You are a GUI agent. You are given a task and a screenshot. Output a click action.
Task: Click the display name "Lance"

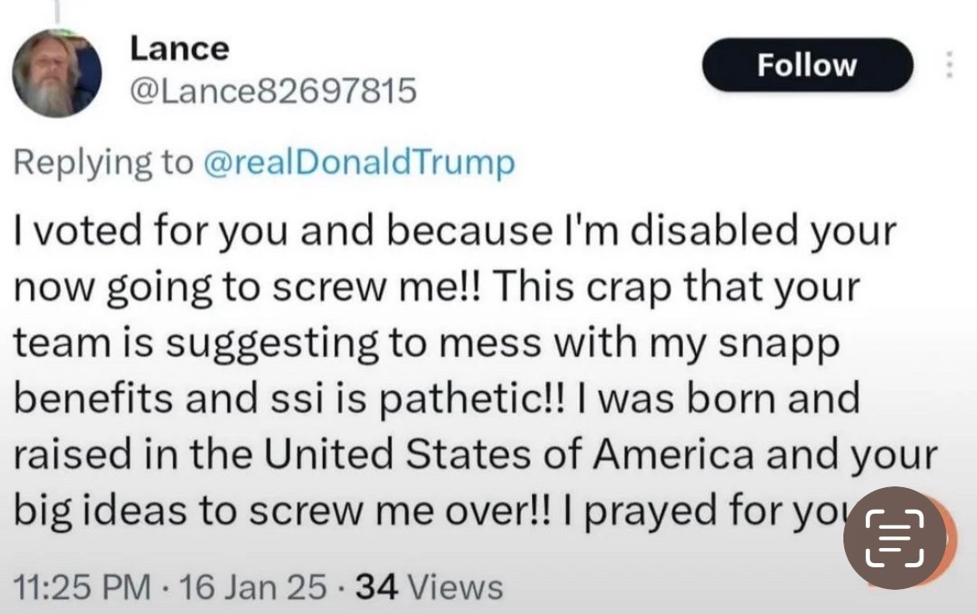tap(179, 48)
